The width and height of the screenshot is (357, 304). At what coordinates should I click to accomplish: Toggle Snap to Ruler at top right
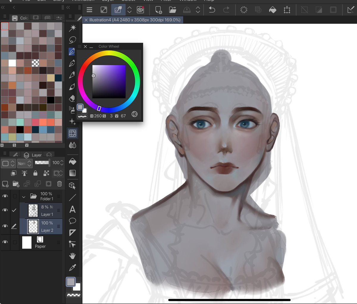[350, 10]
